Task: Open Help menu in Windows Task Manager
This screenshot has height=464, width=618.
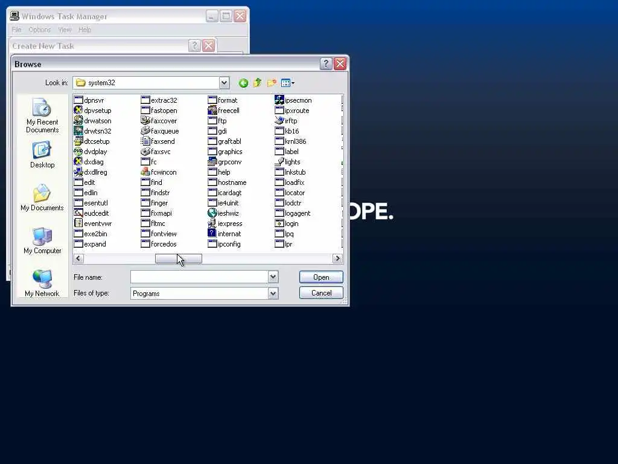Action: (x=84, y=30)
